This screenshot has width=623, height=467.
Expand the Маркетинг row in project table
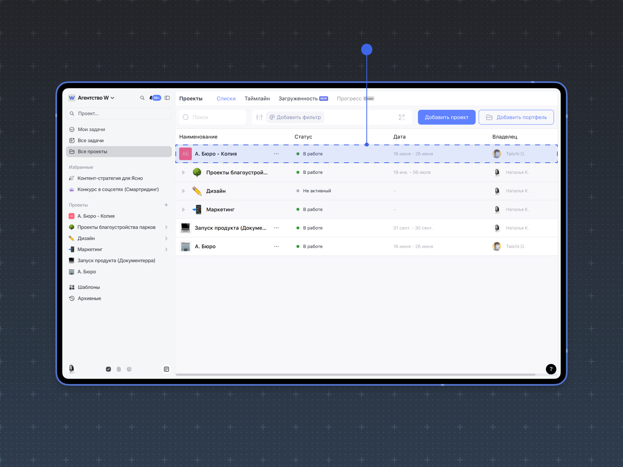coord(184,209)
